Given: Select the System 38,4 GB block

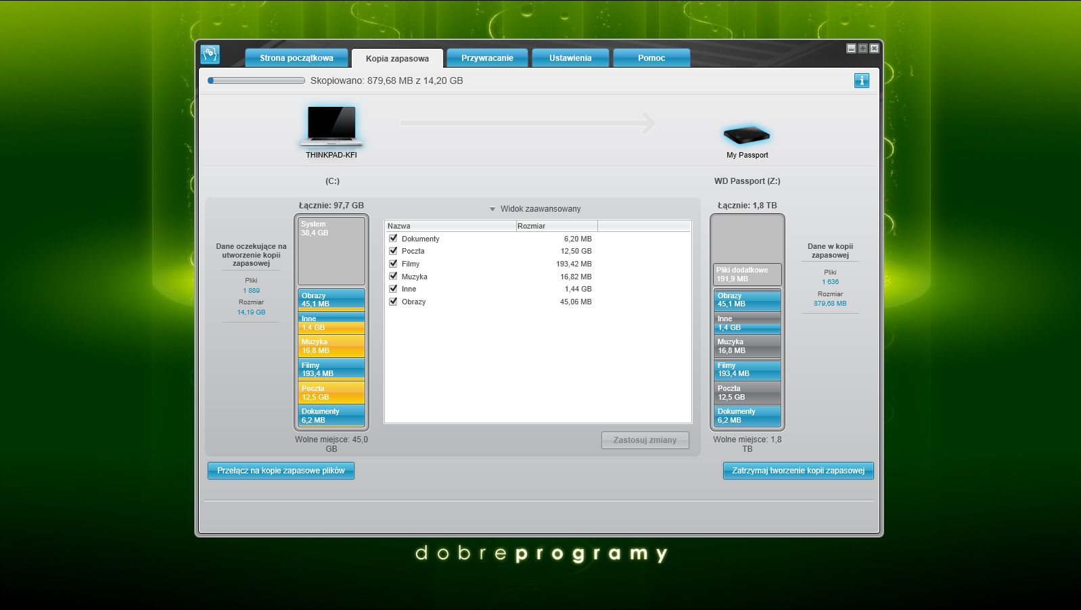Looking at the screenshot, I should pyautogui.click(x=331, y=251).
